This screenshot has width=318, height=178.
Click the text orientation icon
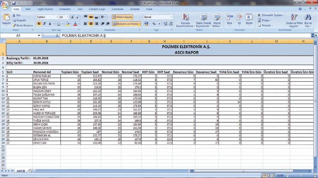(103, 17)
